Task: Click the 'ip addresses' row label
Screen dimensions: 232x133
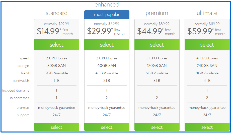Action: coord(20,98)
